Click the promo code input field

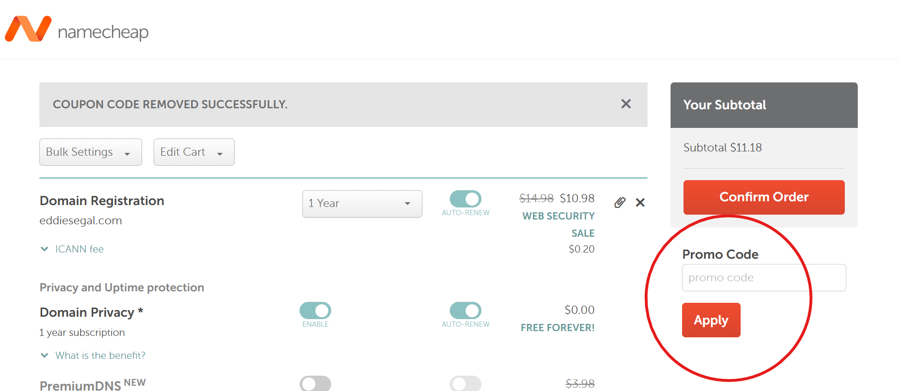click(x=764, y=278)
